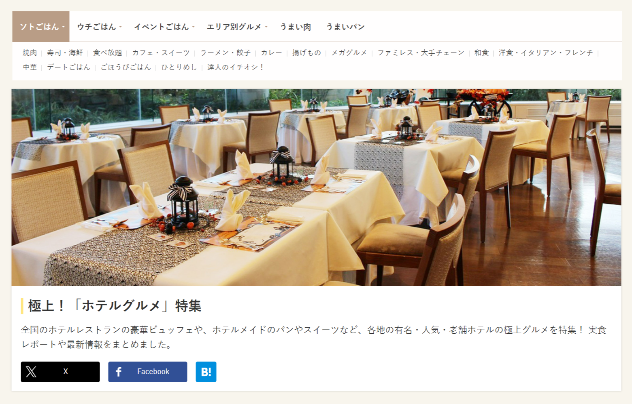Click the Facebook f logo icon
This screenshot has width=632, height=404.
tap(119, 372)
